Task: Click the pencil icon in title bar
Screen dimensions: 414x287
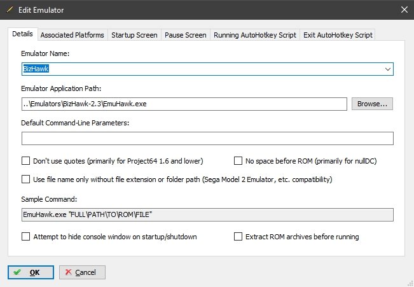Action: point(10,10)
